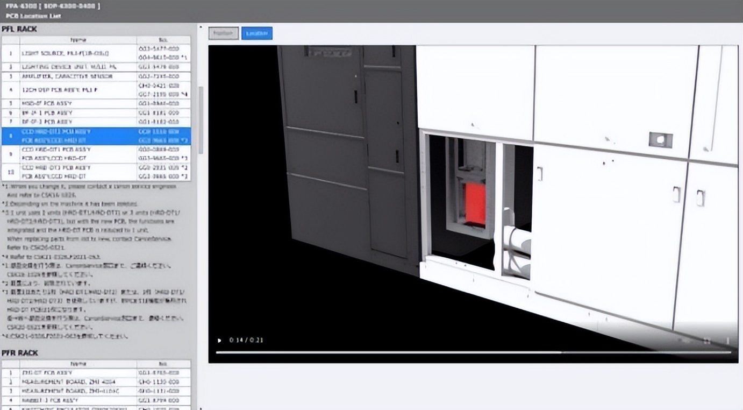Image resolution: width=743 pixels, height=410 pixels.
Task: Open the PCB Location List link
Action: (32, 17)
